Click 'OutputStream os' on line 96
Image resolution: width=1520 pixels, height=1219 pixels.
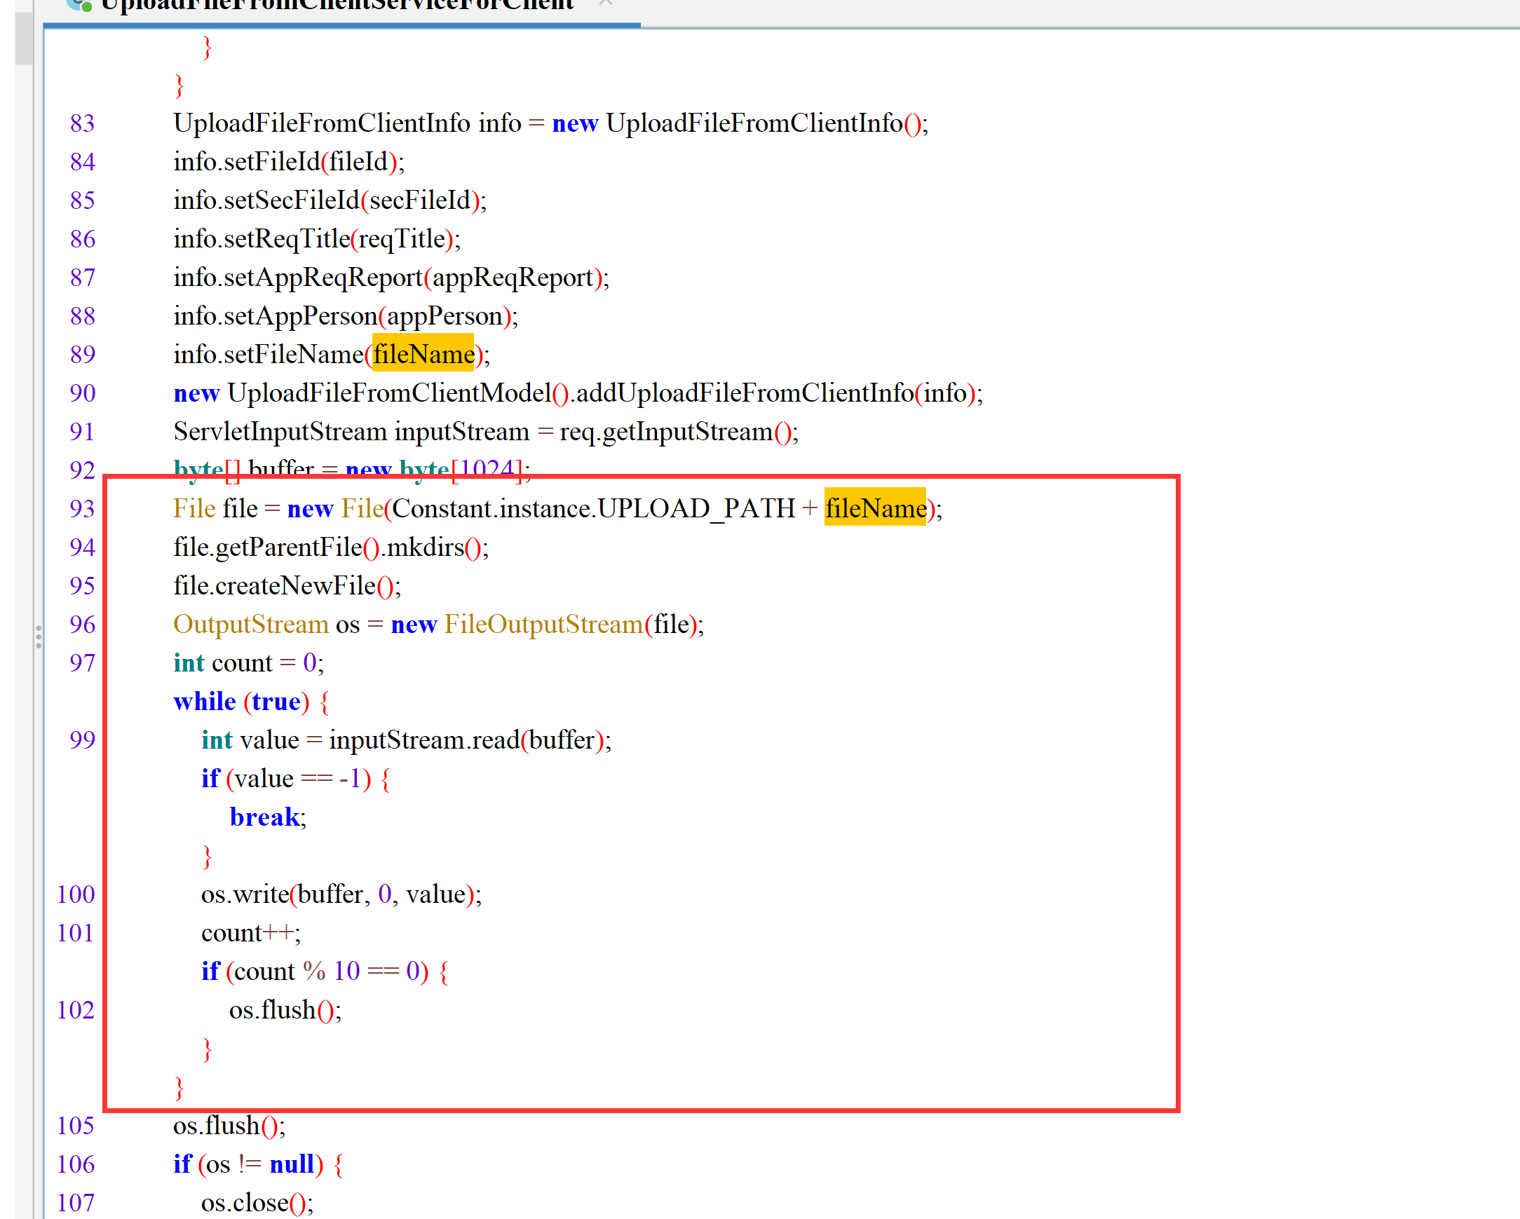(266, 624)
